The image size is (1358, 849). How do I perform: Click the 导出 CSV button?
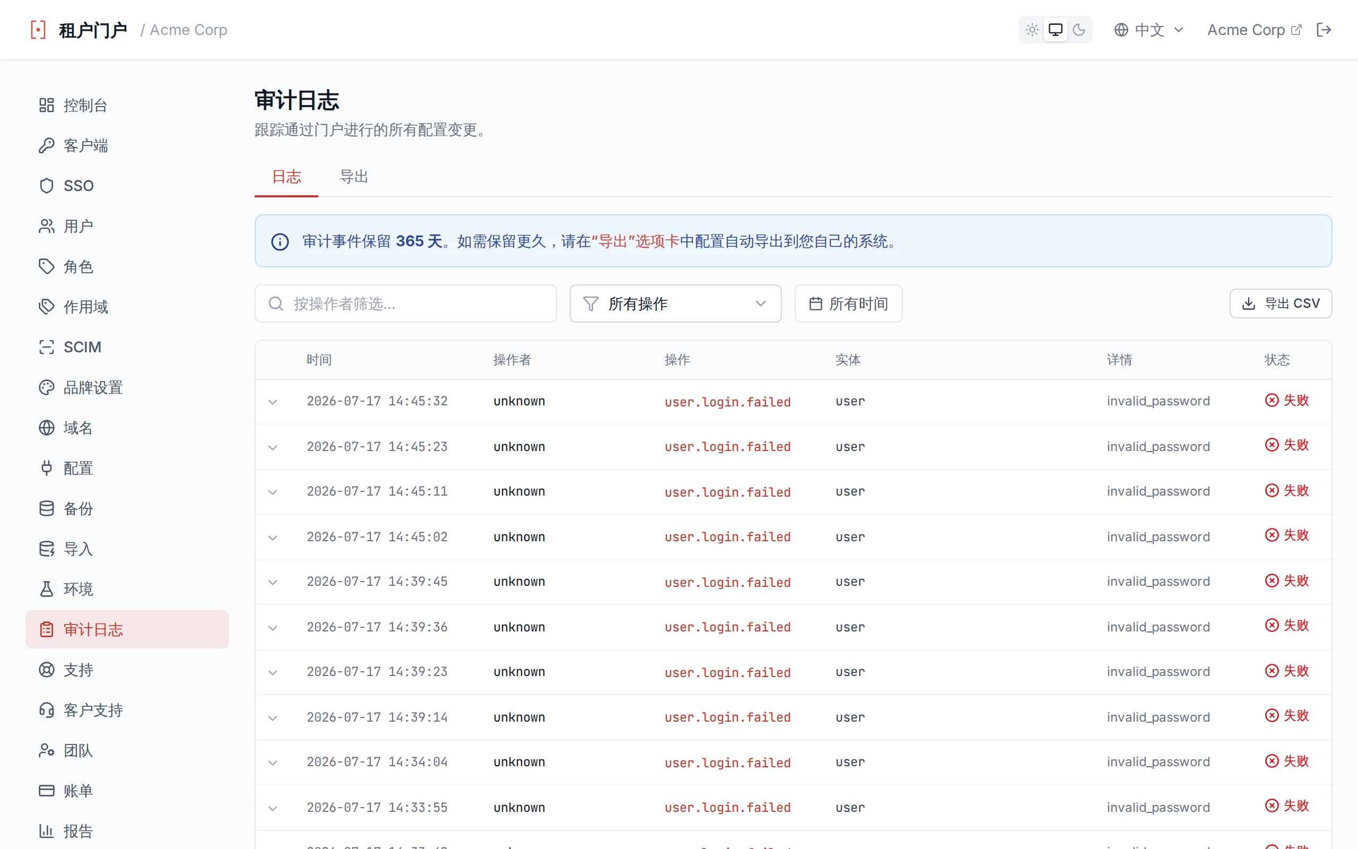point(1281,304)
